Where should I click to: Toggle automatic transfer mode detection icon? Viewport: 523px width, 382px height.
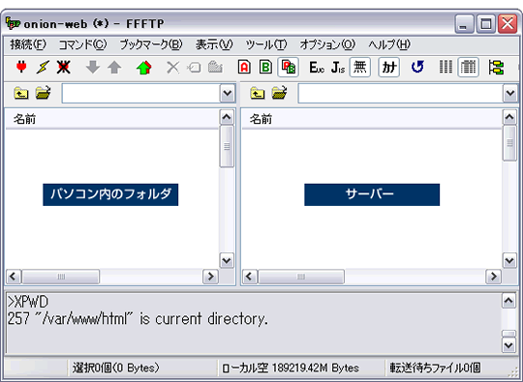click(288, 68)
